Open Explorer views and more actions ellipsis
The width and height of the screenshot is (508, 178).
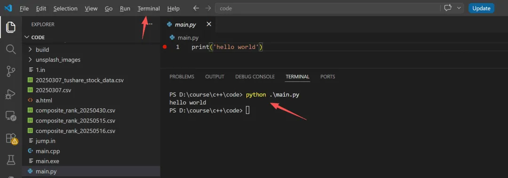pyautogui.click(x=150, y=24)
